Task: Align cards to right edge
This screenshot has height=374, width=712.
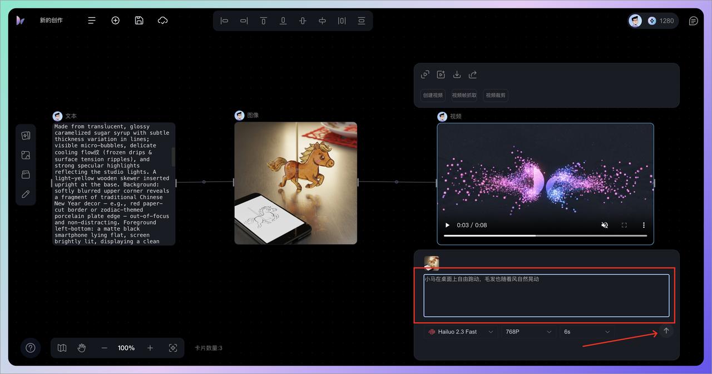Action: click(x=244, y=21)
